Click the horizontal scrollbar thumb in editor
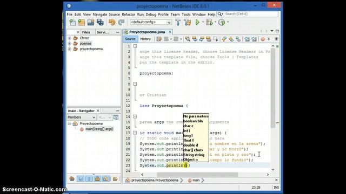The width and height of the screenshot is (346, 194). coord(197,175)
